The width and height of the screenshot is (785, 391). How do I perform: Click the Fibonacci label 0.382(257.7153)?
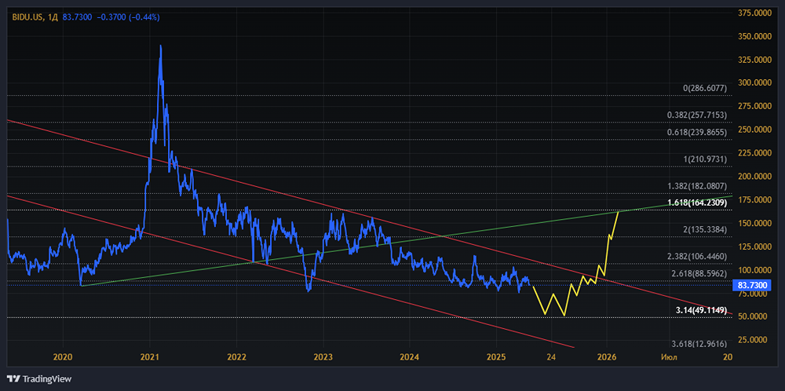[697, 115]
